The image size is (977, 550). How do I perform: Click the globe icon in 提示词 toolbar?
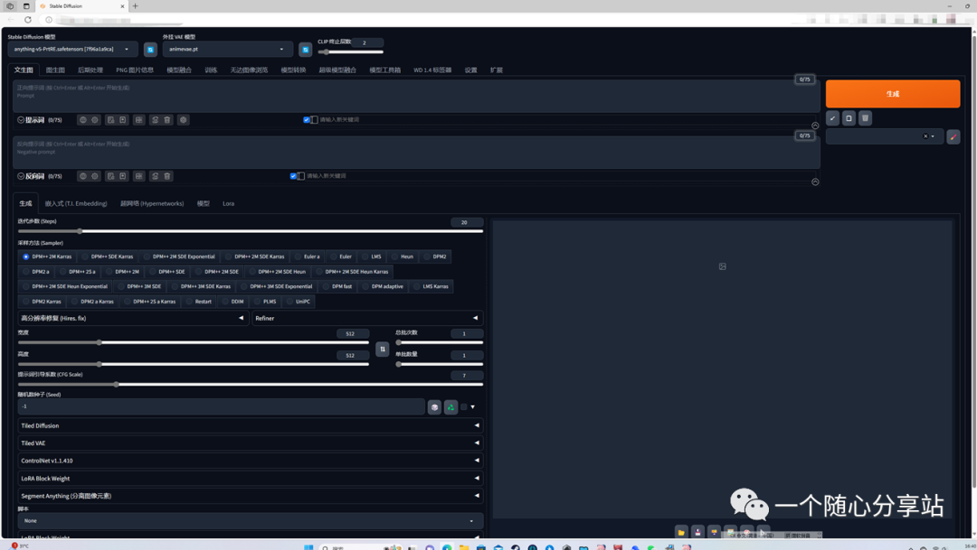coord(83,120)
